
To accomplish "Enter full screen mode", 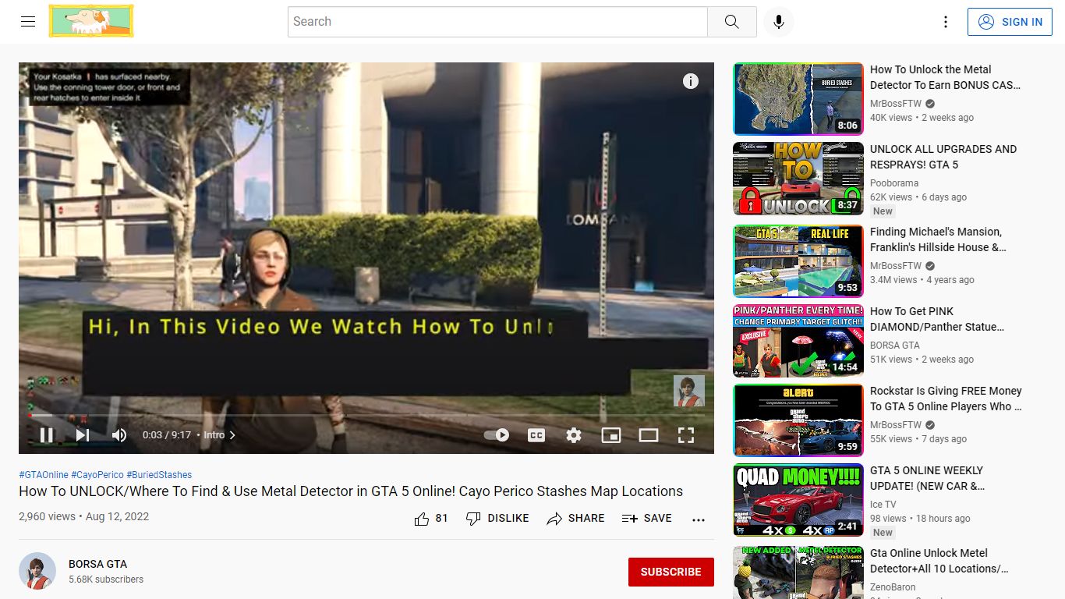I will [686, 435].
